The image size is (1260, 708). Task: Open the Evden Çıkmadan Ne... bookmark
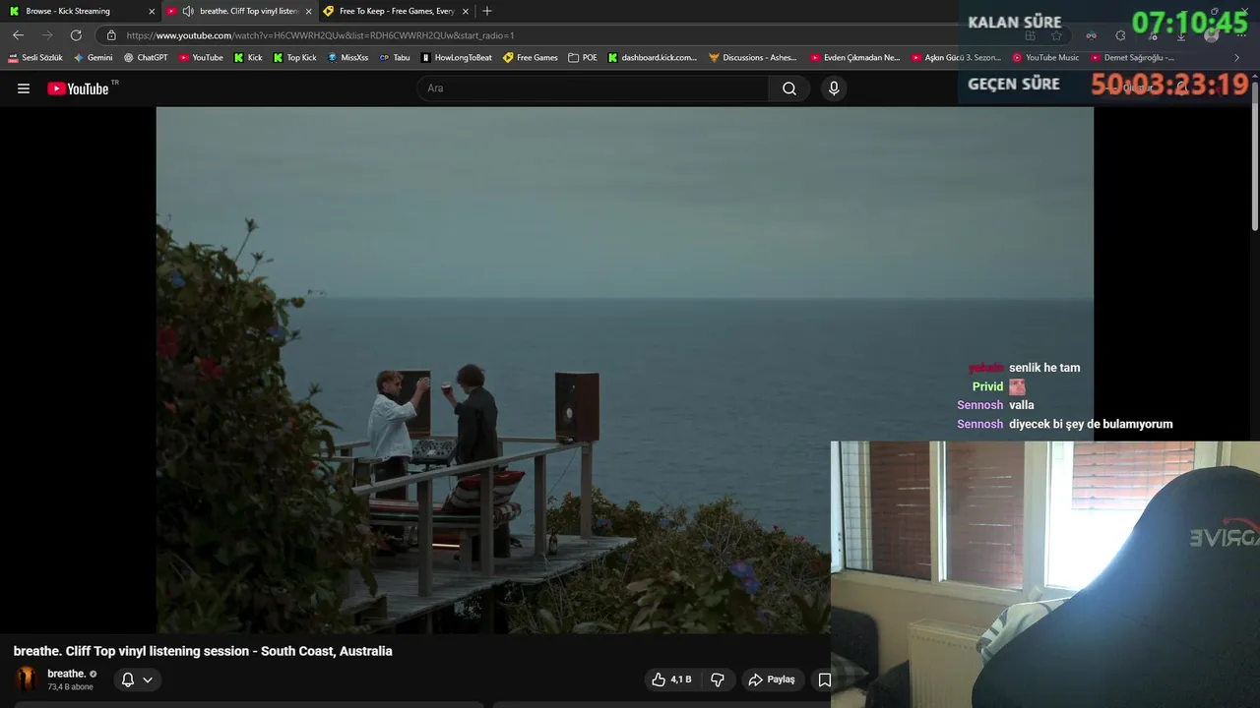(854, 58)
